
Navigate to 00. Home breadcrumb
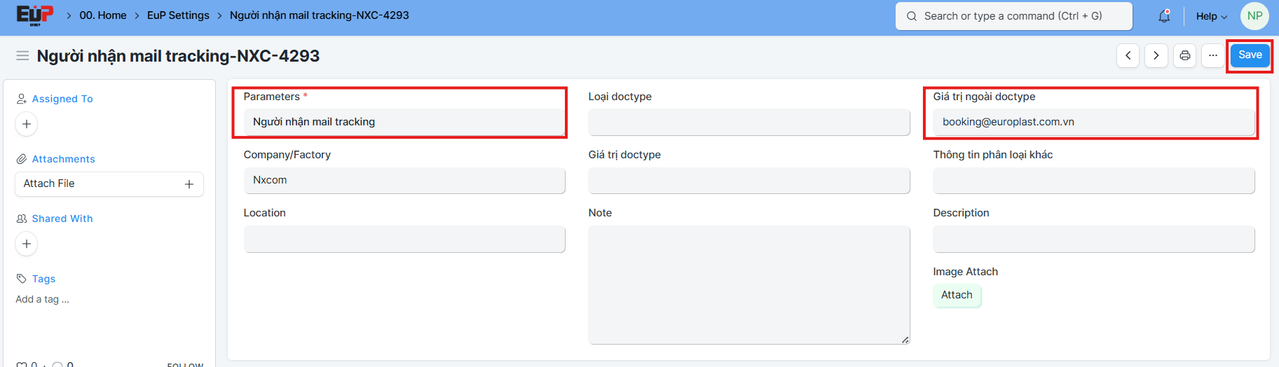pos(103,15)
